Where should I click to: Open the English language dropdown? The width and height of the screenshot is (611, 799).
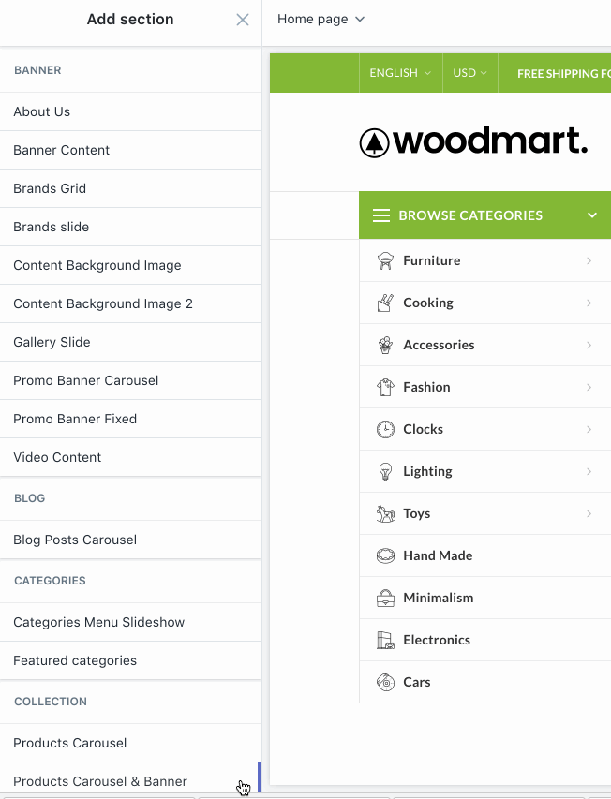click(x=400, y=73)
